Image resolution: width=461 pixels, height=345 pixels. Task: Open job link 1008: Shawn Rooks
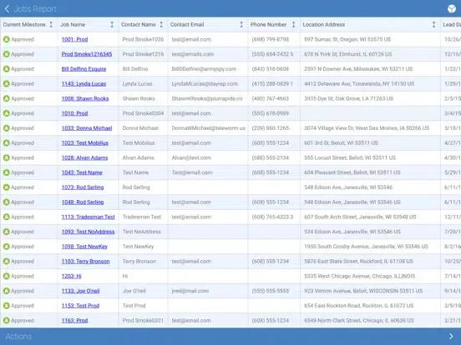(85, 98)
